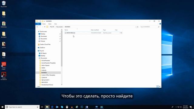
Task: Open the Wondershare Filmora folder in the tree
Action: point(47,85)
